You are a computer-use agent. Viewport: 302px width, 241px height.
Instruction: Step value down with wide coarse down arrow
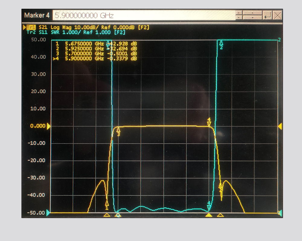click(x=252, y=17)
